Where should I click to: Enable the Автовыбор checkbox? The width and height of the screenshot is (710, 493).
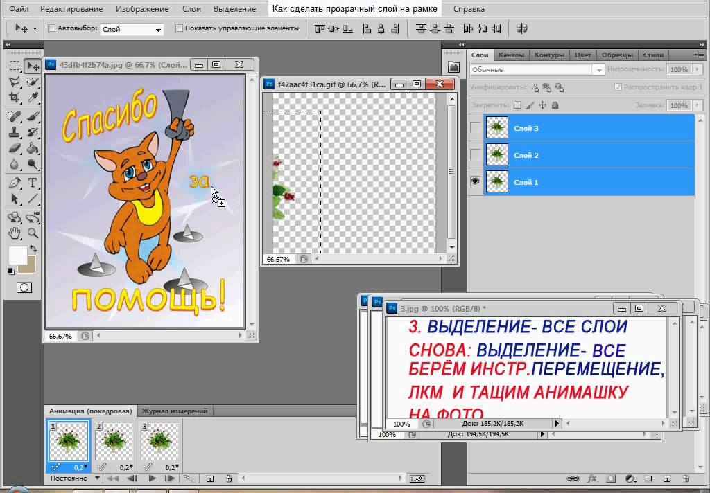(x=51, y=28)
